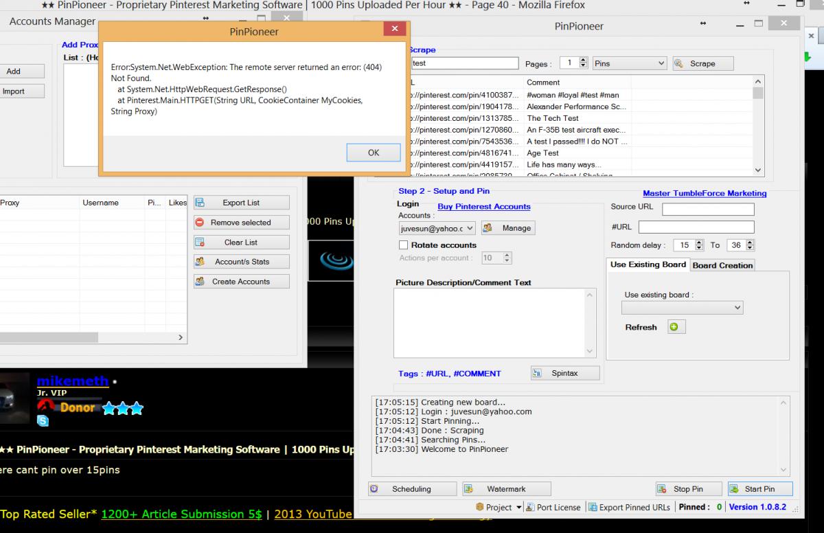Open the Pins type dropdown
The image size is (824, 533).
630,63
